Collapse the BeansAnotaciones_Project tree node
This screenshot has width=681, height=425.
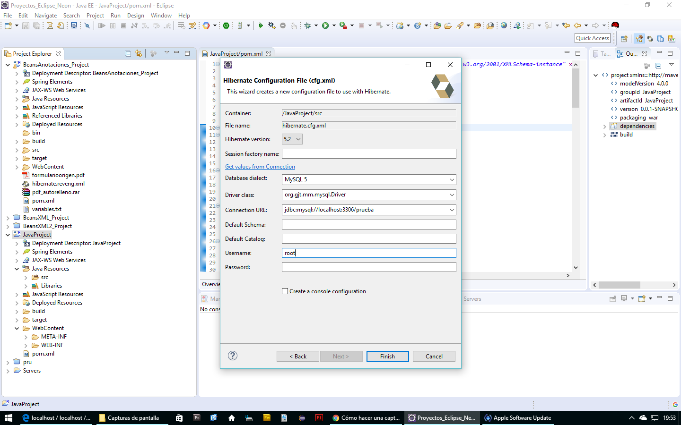point(8,65)
